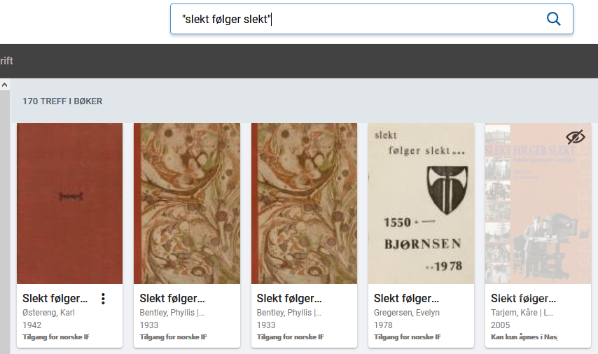Select the partially visible "rift" tab

[x=6, y=61]
